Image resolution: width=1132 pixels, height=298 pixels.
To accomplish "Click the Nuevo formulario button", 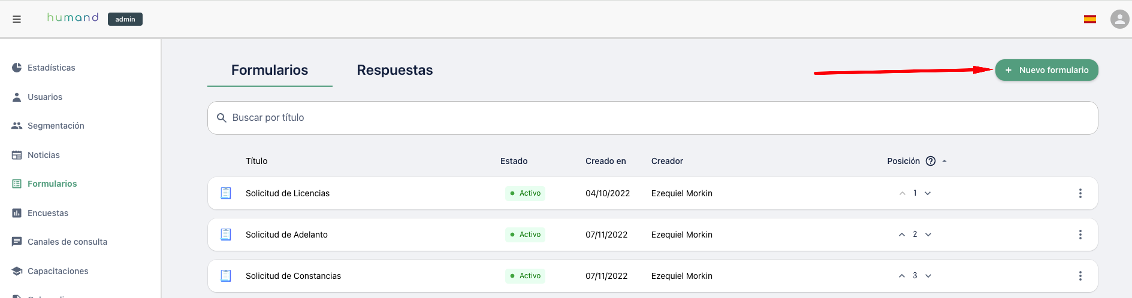I will 1046,70.
